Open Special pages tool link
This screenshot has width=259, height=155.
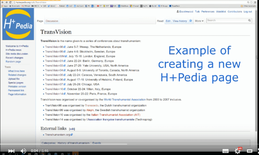16,83
